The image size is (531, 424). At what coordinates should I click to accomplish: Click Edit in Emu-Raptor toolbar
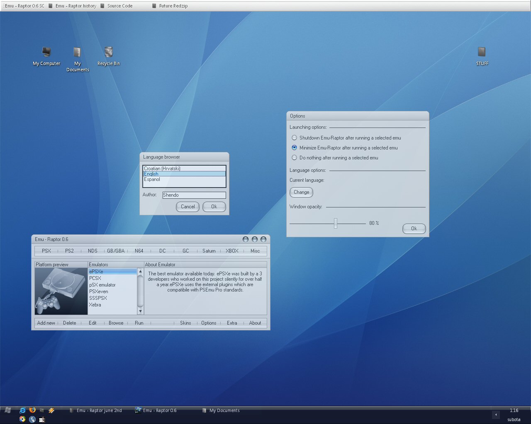tap(93, 323)
